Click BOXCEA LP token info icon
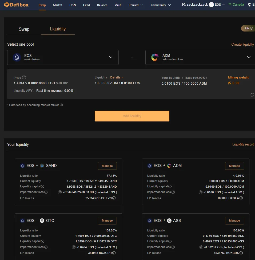The height and width of the screenshot is (260, 255). coord(241,198)
